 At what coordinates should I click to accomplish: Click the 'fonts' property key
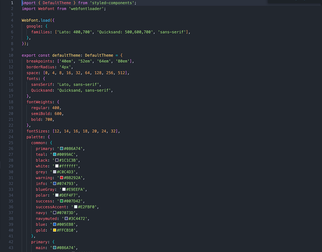point(32,79)
